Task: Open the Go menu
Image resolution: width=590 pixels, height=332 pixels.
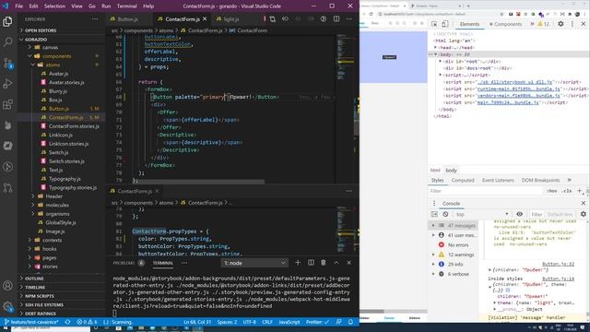Action: click(92, 6)
